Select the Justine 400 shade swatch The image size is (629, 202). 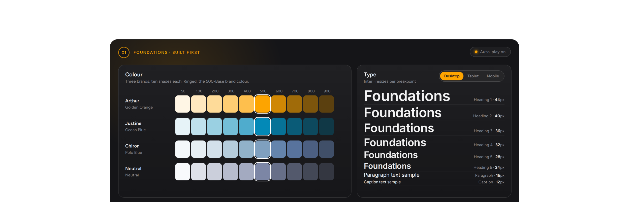tap(246, 127)
